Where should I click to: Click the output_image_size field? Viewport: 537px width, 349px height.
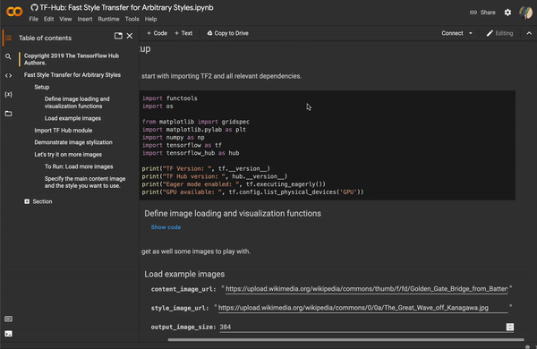coord(362,327)
